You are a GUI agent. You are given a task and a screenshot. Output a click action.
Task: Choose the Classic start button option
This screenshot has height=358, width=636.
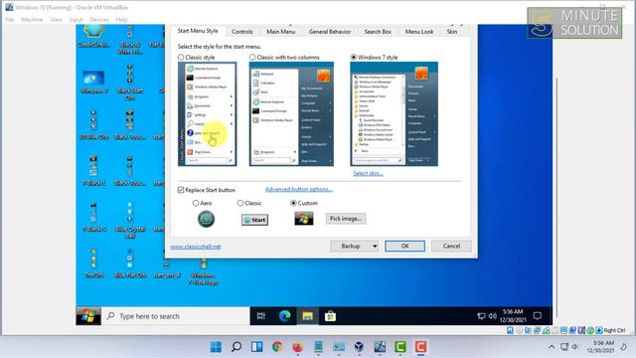(240, 203)
